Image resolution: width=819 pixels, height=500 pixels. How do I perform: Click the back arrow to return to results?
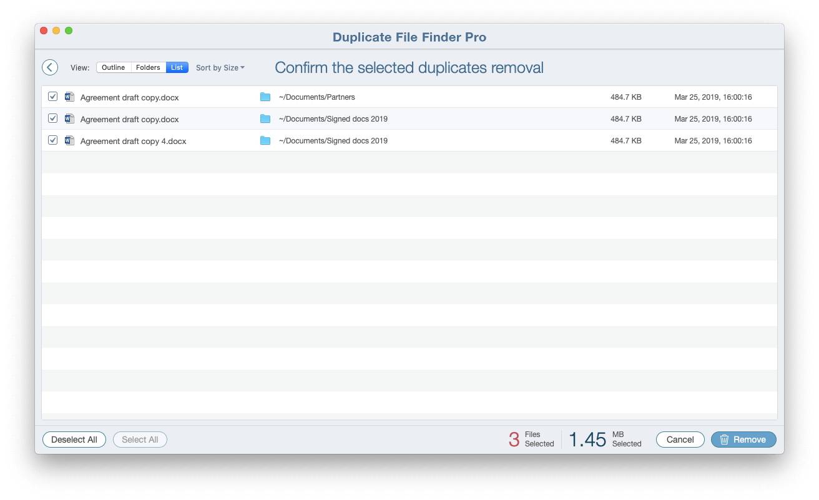click(x=49, y=67)
